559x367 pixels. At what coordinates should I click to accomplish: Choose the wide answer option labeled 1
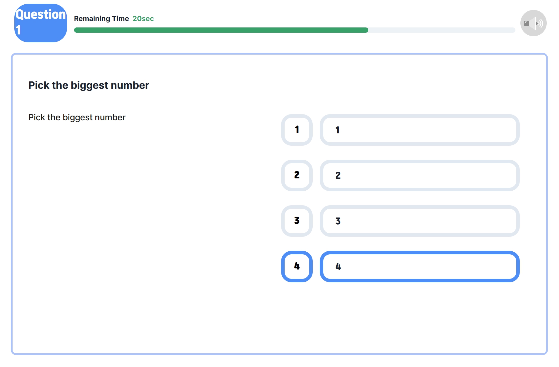tap(419, 130)
